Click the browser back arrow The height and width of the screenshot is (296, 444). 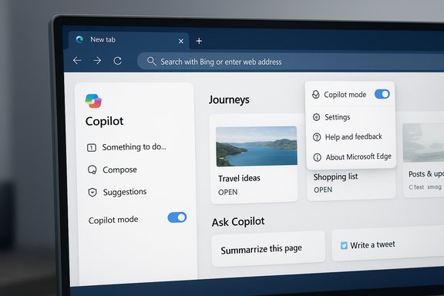(77, 60)
